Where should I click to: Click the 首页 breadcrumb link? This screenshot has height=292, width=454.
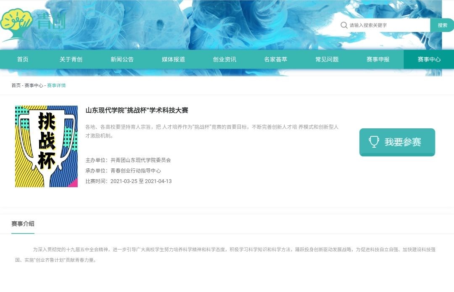pos(16,85)
